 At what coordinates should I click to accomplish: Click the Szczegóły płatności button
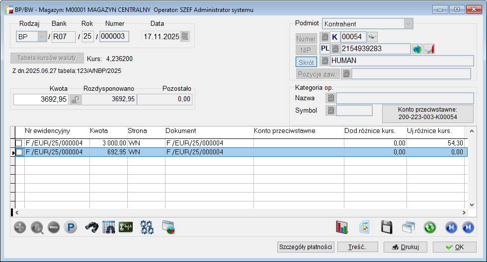coord(305,247)
